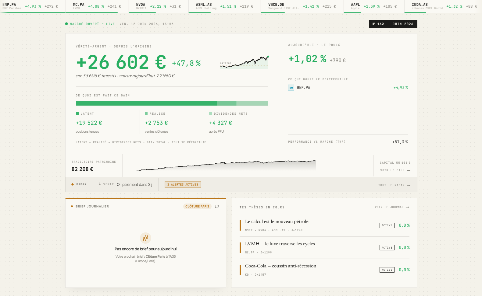This screenshot has width=482, height=296.
Task: Open the VWCE.DE Vanguard ticker item
Action: [302, 6]
